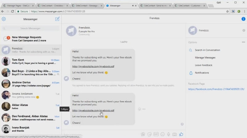
Task: Choose a sticker to send
Action: click(x=149, y=134)
